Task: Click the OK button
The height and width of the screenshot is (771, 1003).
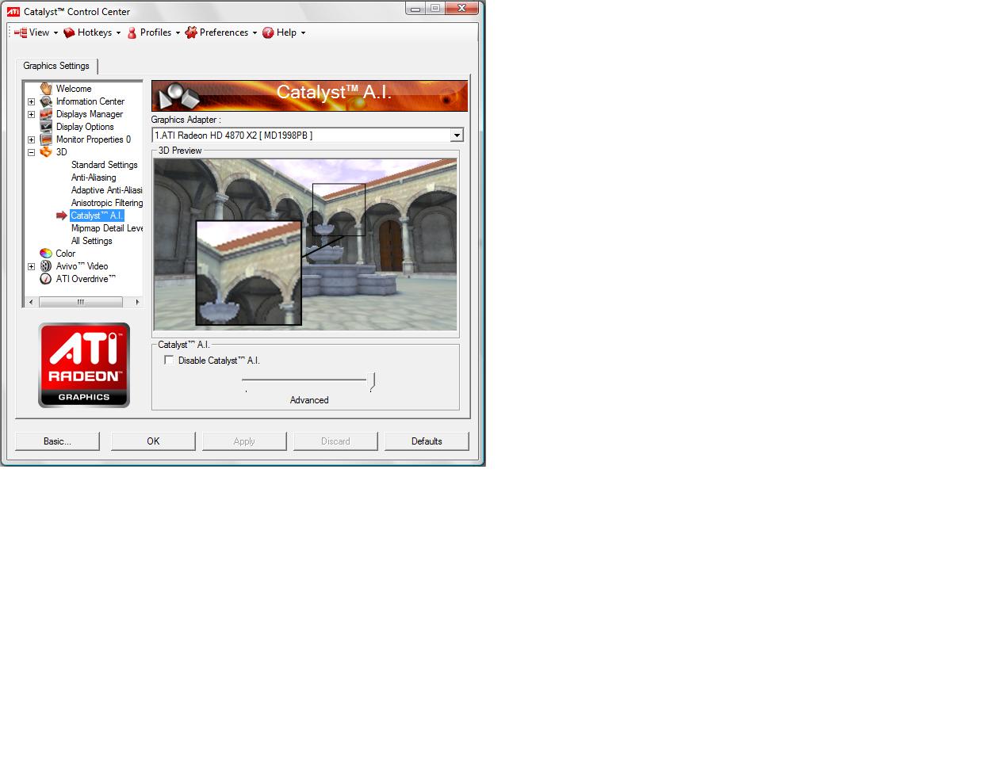Action: click(153, 441)
